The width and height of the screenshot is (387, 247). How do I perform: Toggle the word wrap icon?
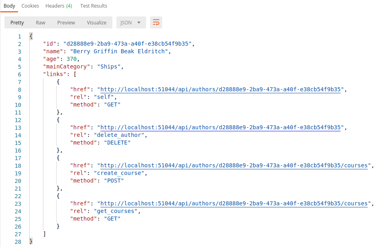pos(156,23)
